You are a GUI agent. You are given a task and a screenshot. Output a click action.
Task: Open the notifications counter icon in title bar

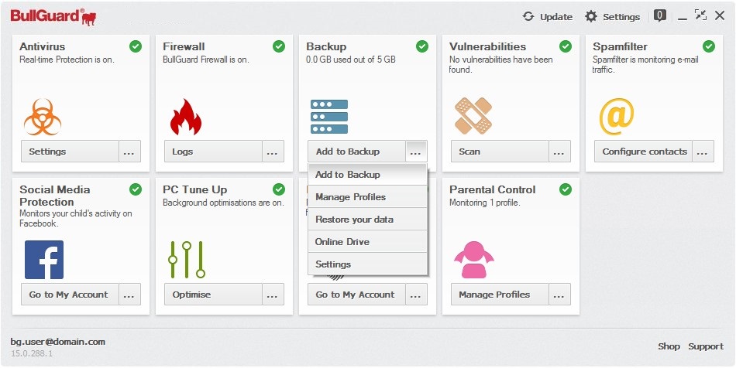[x=660, y=15]
